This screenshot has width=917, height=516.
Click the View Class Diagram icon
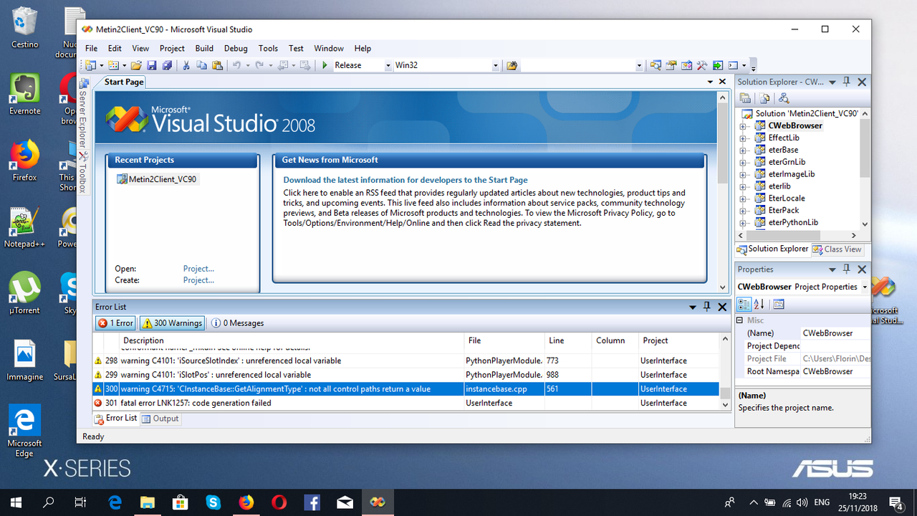tap(784, 98)
